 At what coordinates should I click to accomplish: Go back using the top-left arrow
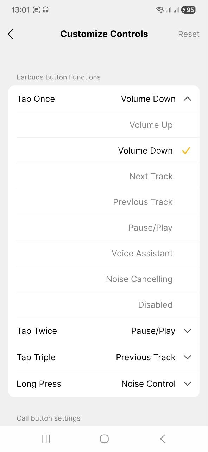(10, 34)
